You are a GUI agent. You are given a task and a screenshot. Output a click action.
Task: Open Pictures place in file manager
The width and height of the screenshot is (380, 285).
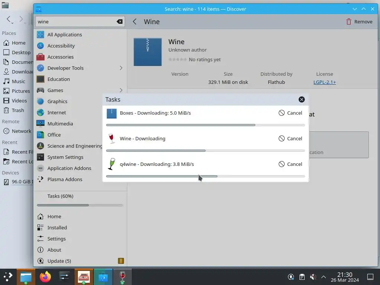click(x=16, y=91)
